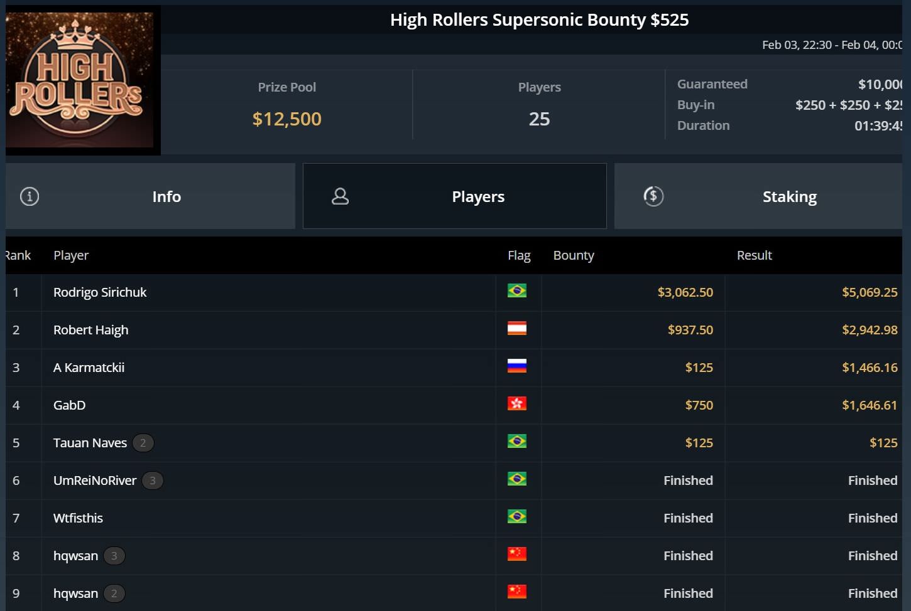Open player Rodrigo Sirichuk's name
The width and height of the screenshot is (911, 611).
point(100,292)
